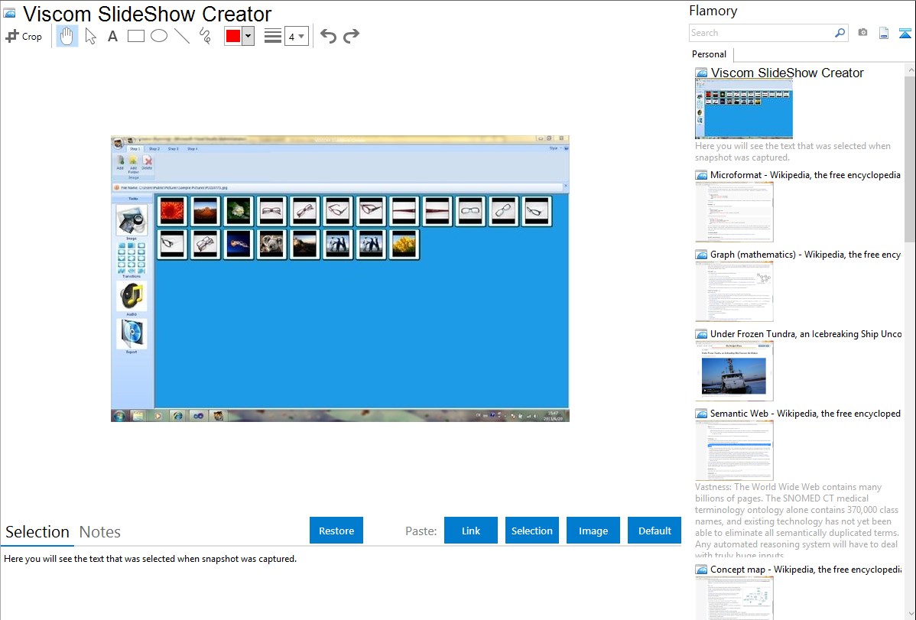Open the line width dropdown showing 4
This screenshot has height=620, width=916.
[297, 36]
